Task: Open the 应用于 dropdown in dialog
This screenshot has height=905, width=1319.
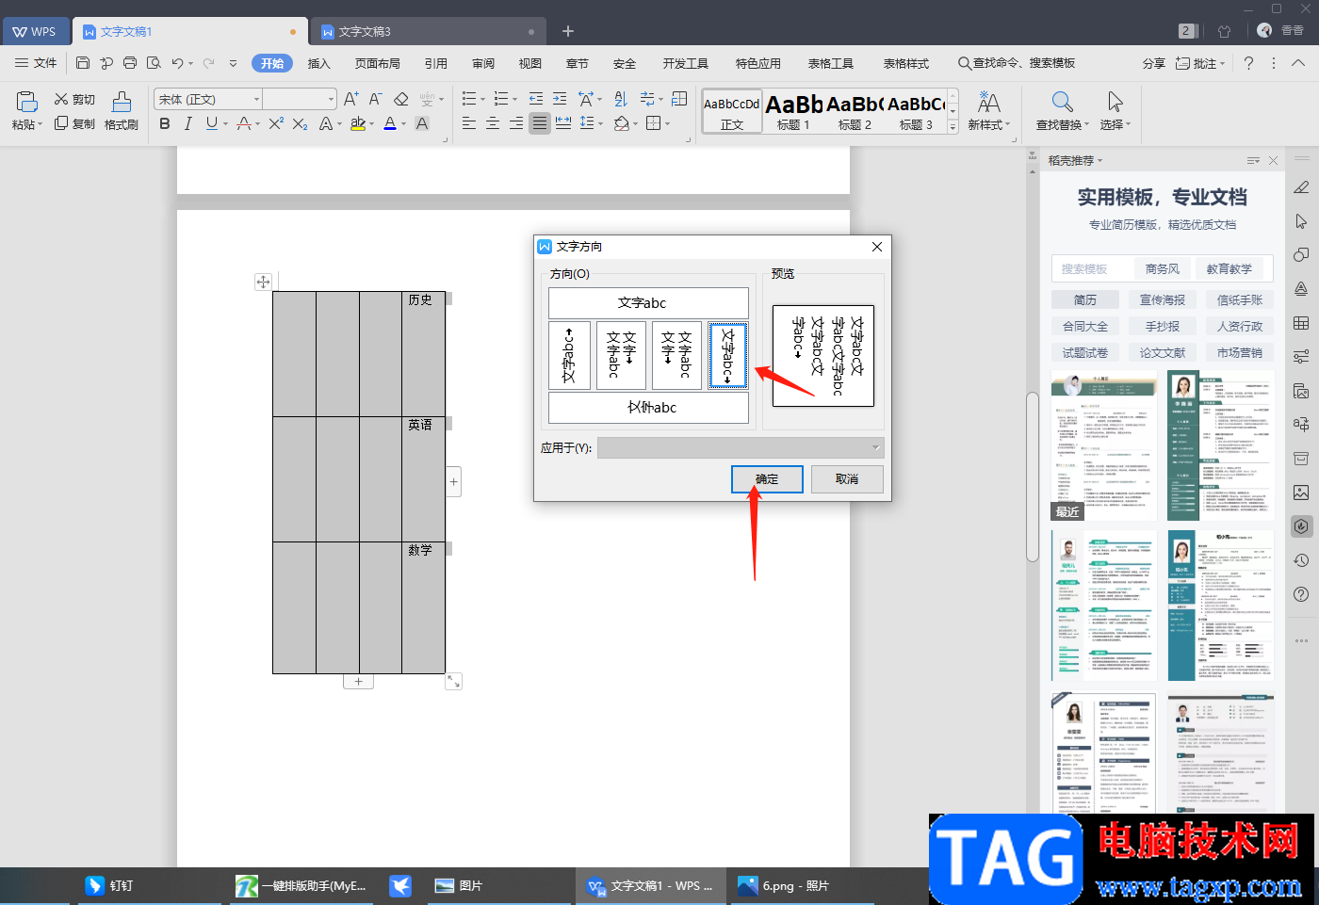Action: point(741,447)
